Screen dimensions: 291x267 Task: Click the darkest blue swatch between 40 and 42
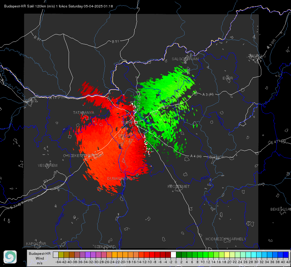286,255
